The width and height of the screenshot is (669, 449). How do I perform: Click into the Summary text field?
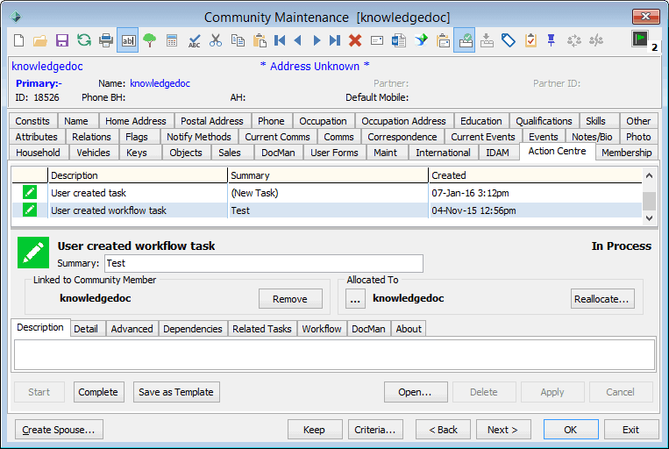coord(264,263)
